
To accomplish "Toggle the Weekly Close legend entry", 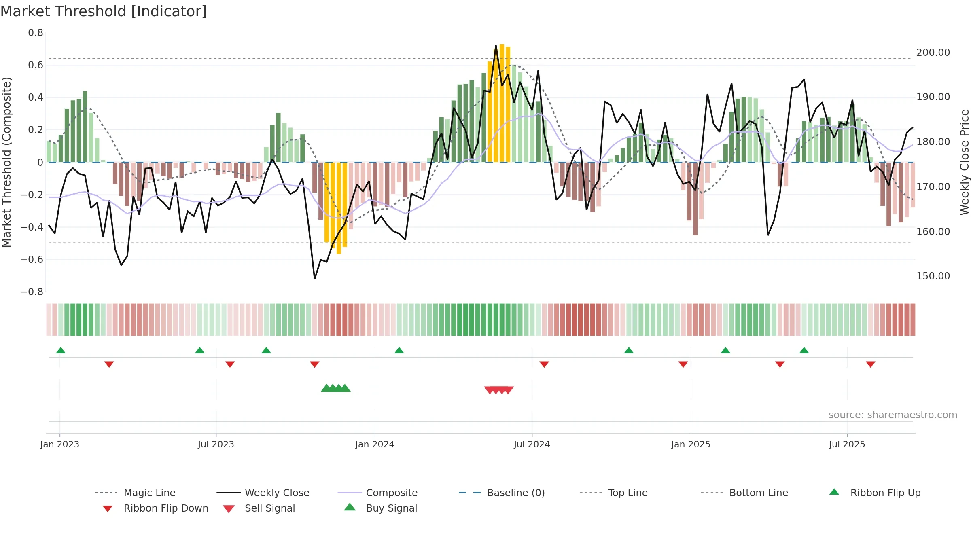I will (x=263, y=493).
